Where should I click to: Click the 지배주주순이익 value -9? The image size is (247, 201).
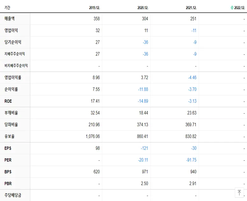195,54
